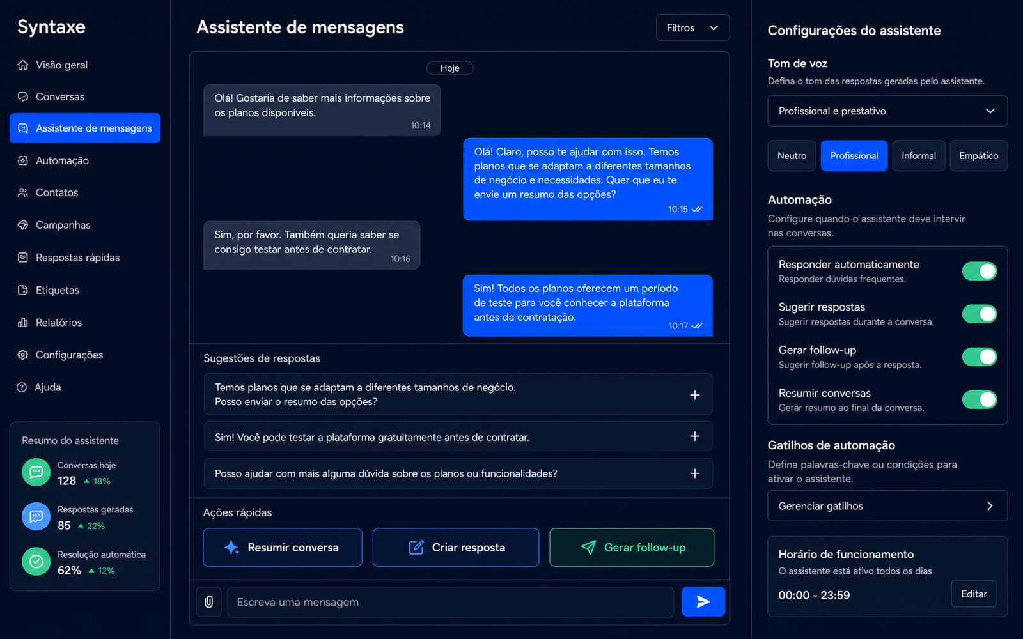The height and width of the screenshot is (639, 1023).
Task: Open Etiquetas in sidebar
Action: (x=85, y=290)
